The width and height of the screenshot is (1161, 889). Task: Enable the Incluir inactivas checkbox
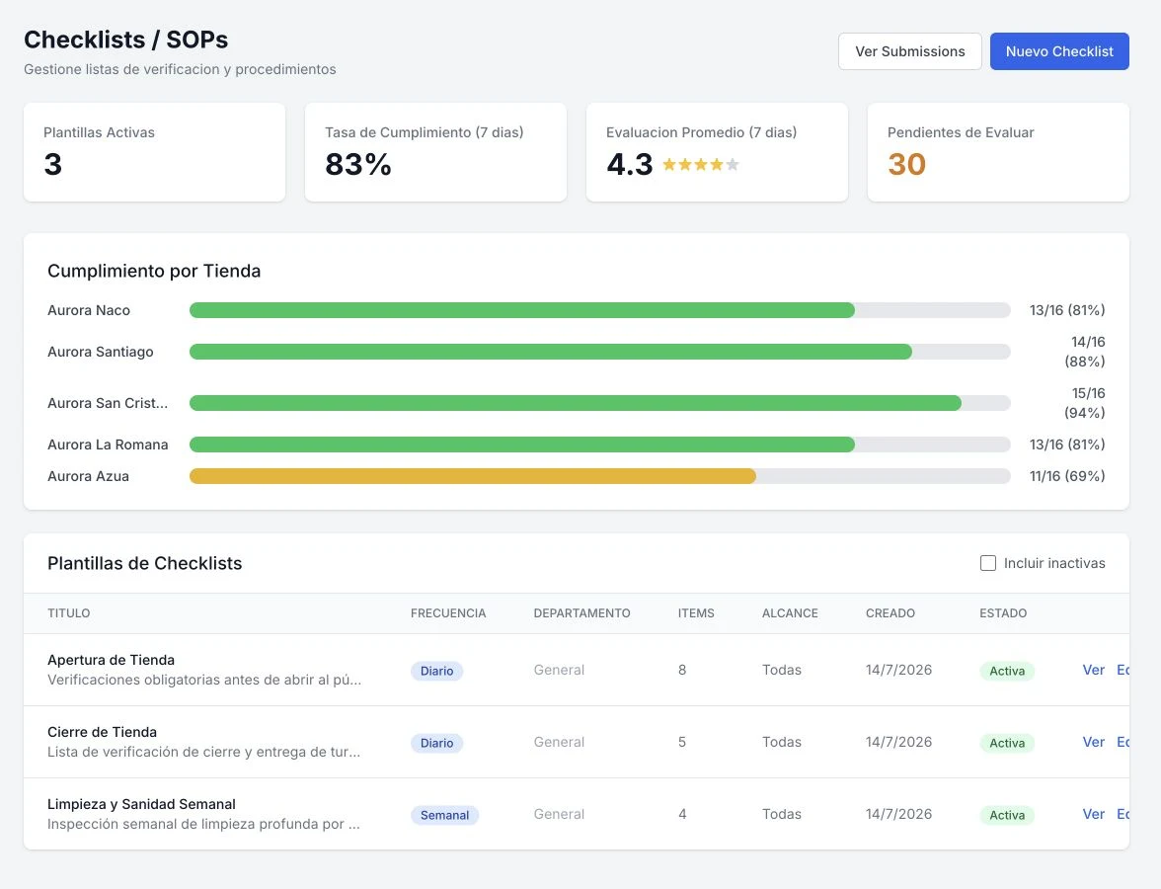(987, 563)
